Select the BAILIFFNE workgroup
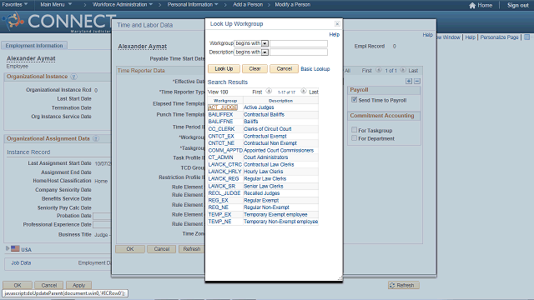Viewport: 534px width, 300px height. point(220,122)
